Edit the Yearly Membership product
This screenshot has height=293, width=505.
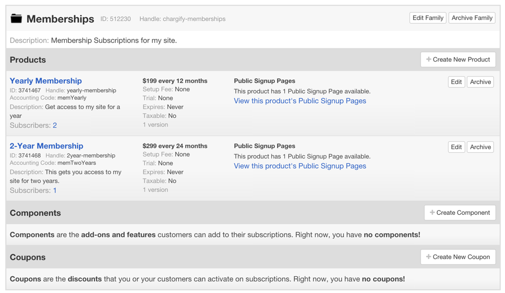click(x=456, y=82)
